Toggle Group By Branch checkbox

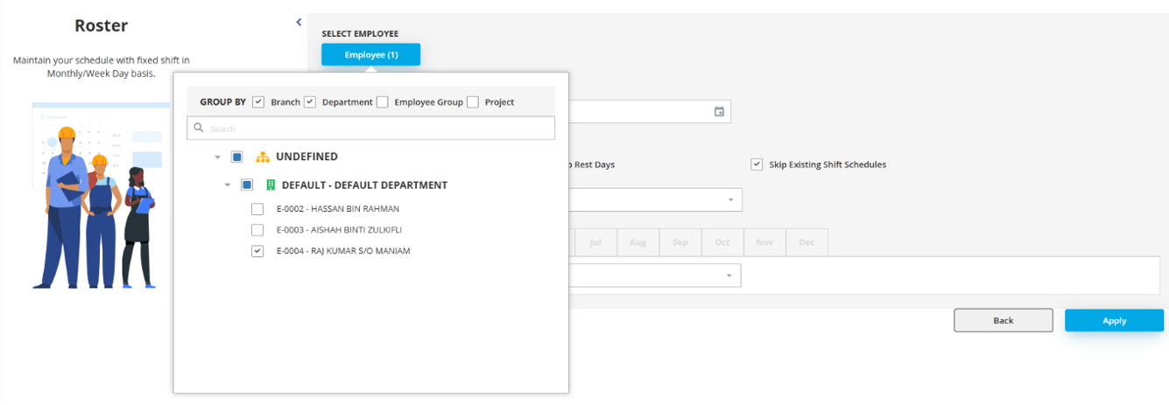(x=258, y=102)
